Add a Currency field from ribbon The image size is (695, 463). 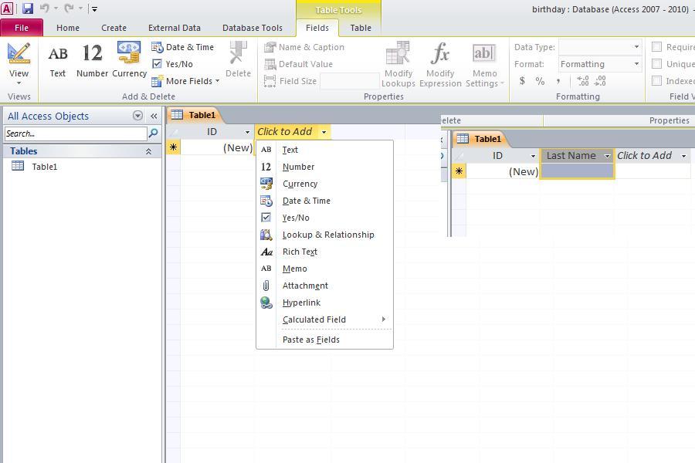pyautogui.click(x=129, y=60)
